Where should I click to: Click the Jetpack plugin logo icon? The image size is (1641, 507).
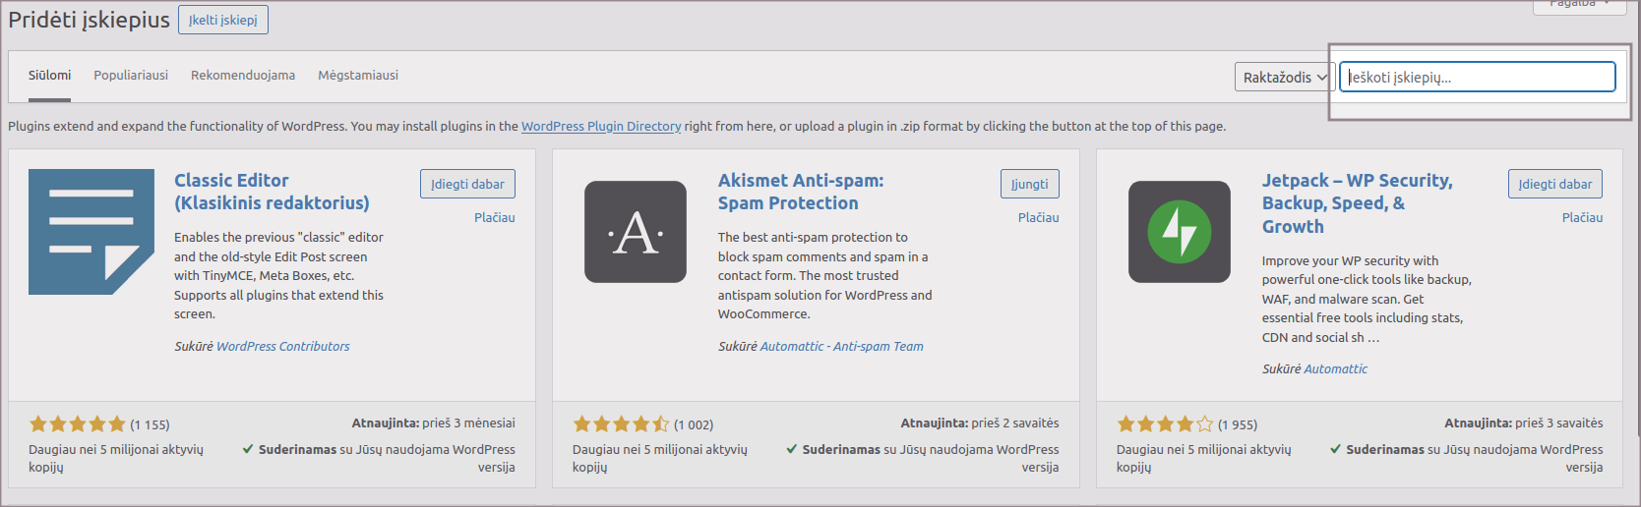tap(1180, 232)
